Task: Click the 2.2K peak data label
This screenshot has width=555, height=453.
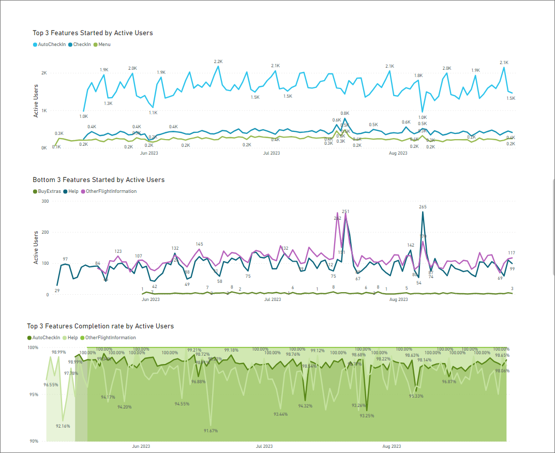Action: point(218,62)
